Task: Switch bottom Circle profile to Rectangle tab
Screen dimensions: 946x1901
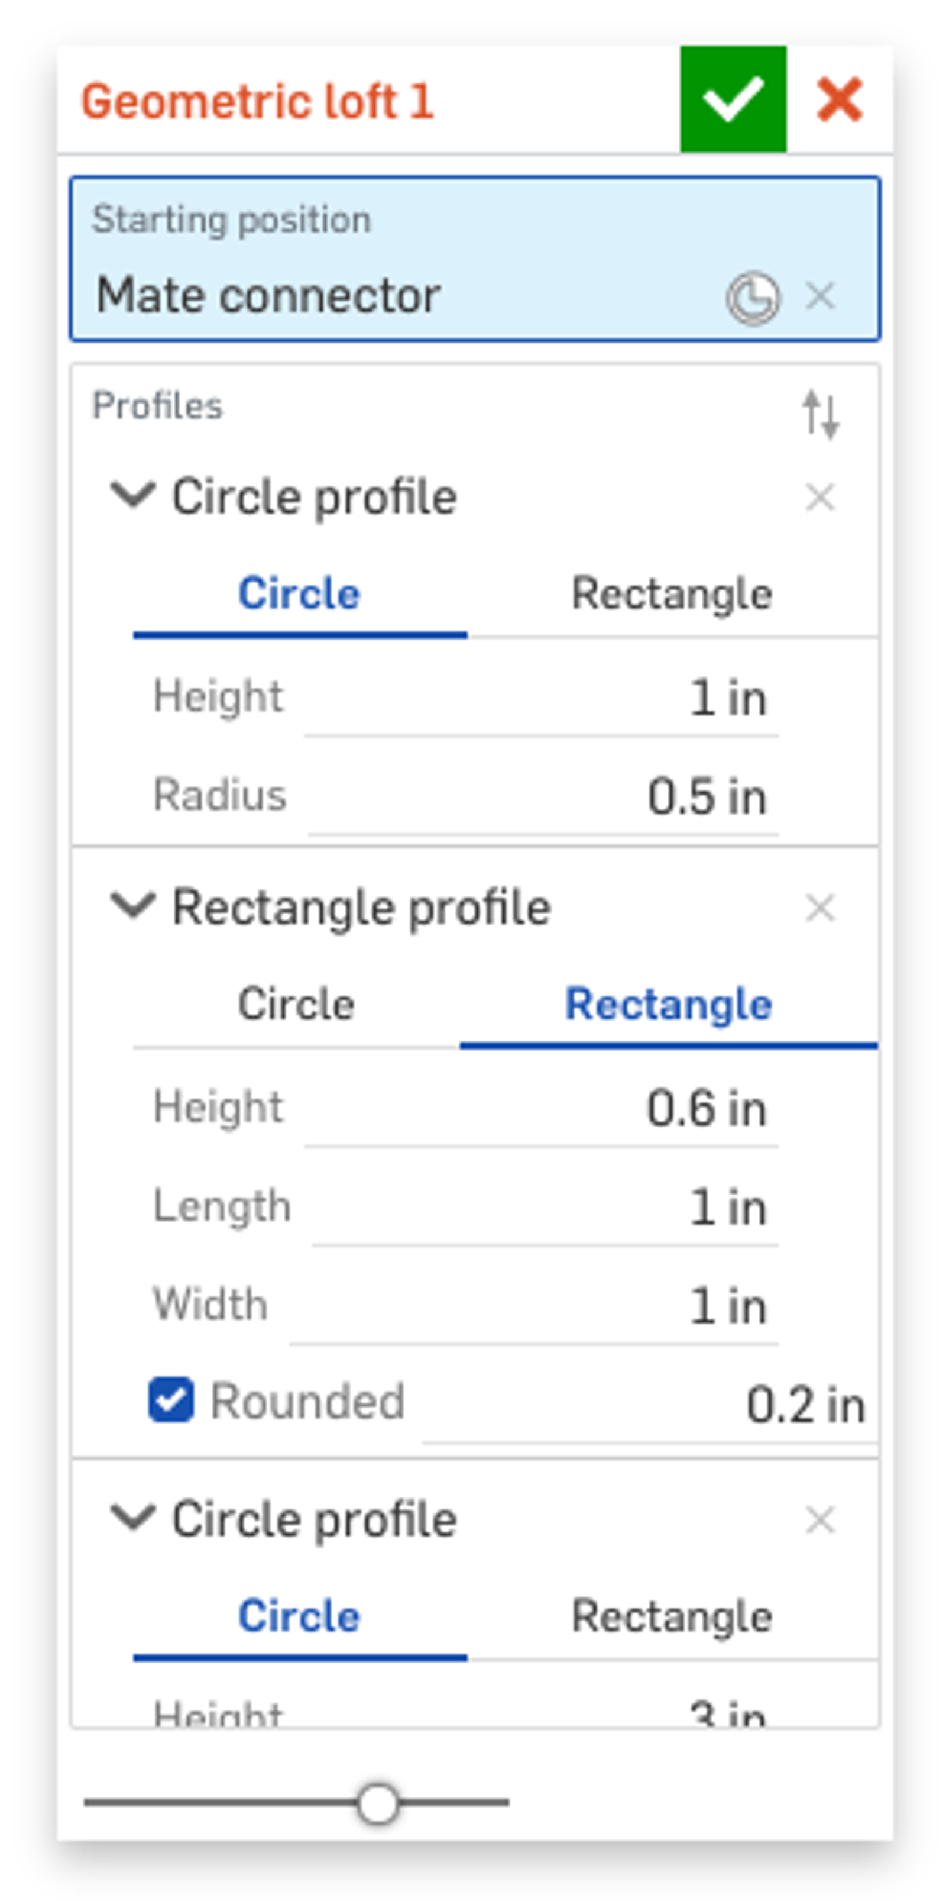Action: 671,1616
